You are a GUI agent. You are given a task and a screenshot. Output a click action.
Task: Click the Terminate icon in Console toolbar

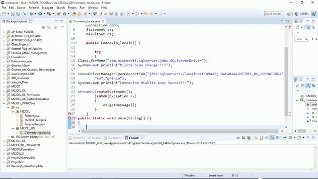(238, 138)
